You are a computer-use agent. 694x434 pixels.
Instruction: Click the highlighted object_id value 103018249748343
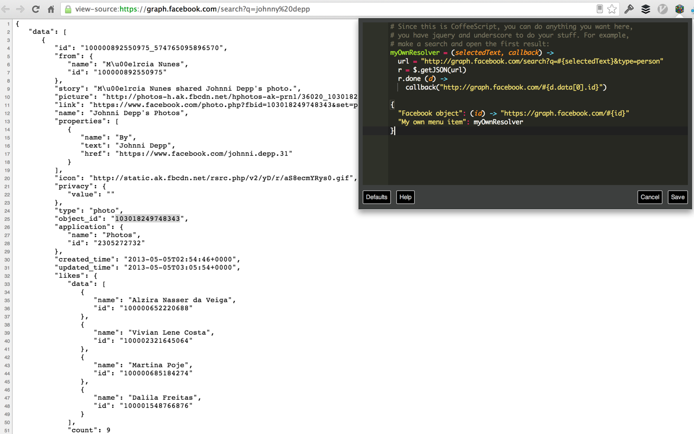(147, 219)
